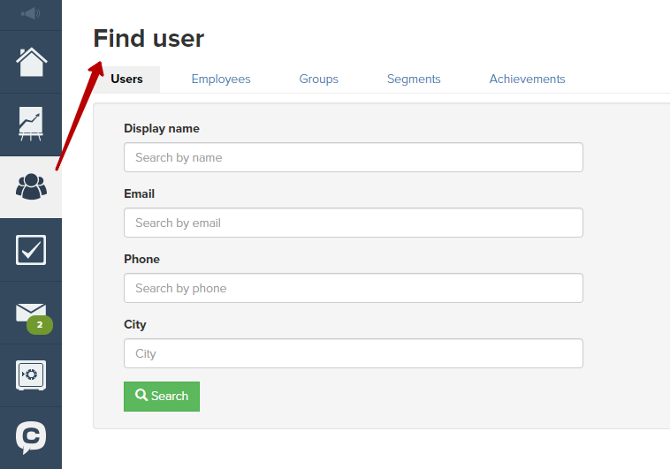Focus the Search by email field
The height and width of the screenshot is (469, 670).
click(354, 223)
